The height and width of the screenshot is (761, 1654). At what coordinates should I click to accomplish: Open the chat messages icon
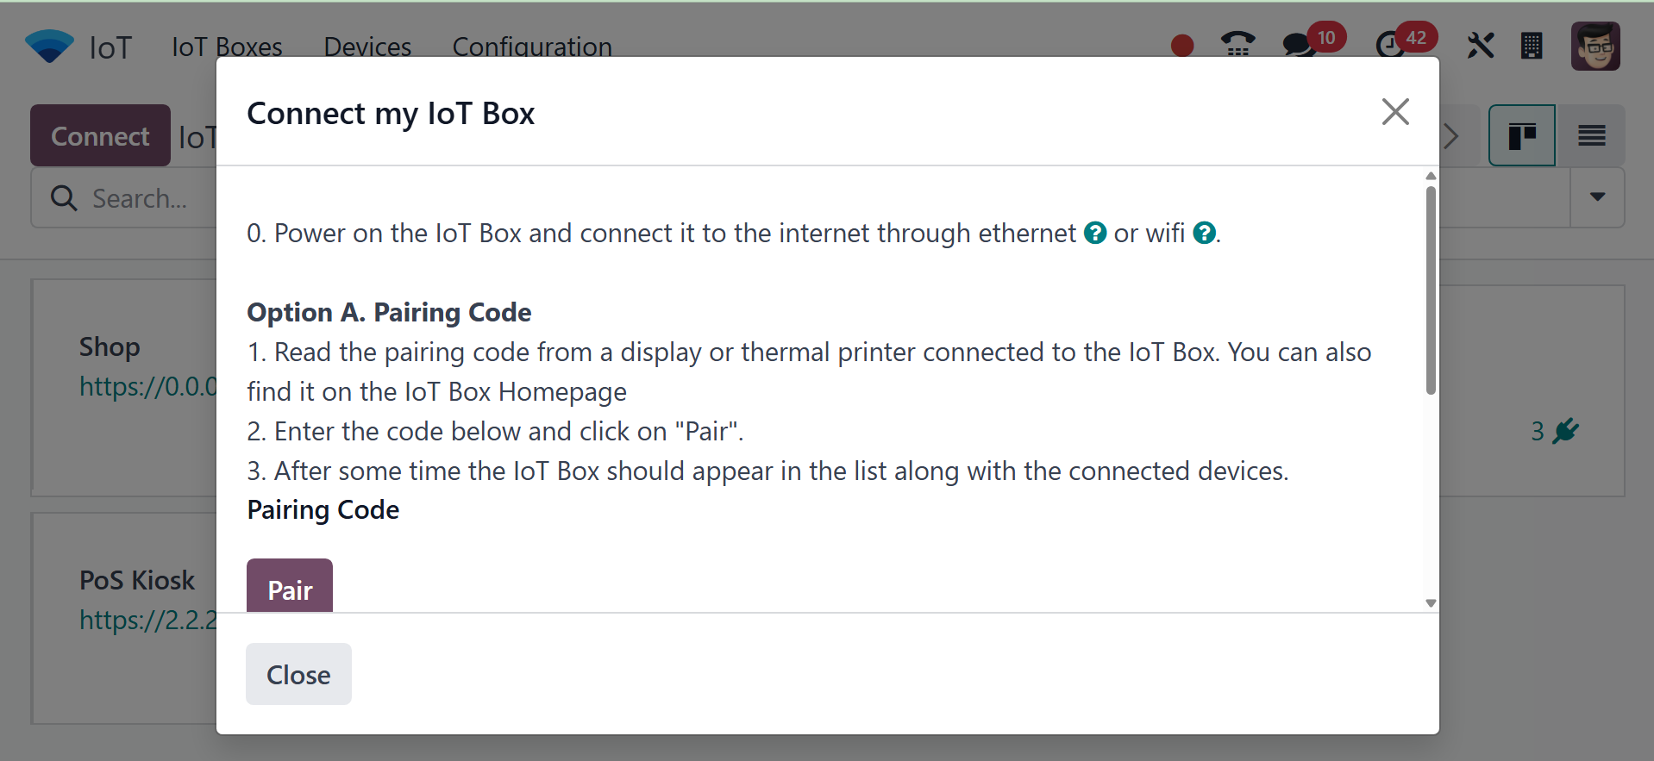coord(1299,45)
